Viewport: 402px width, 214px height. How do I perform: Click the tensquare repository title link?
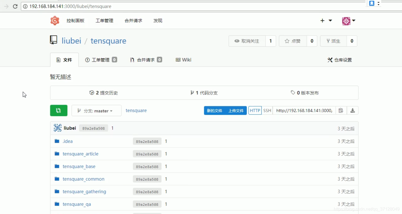[108, 41]
